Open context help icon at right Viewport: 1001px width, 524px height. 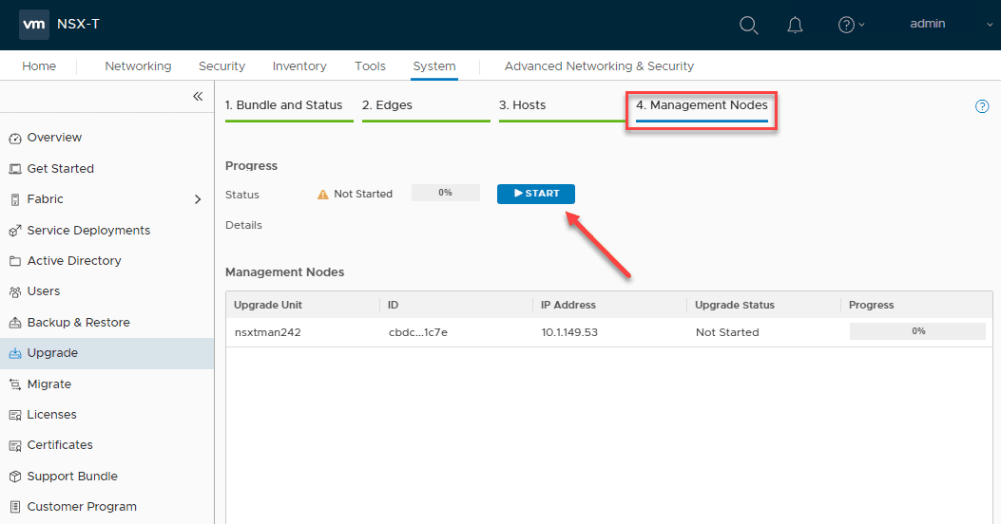coord(982,106)
